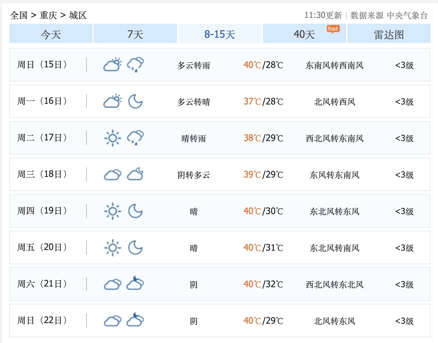
Task: Click 全国 in the breadcrumb
Action: [19, 15]
